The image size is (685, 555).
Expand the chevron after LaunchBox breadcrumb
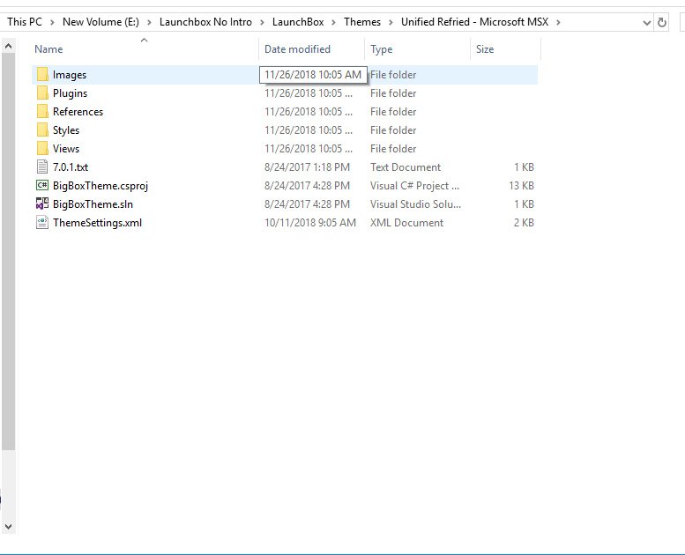334,22
